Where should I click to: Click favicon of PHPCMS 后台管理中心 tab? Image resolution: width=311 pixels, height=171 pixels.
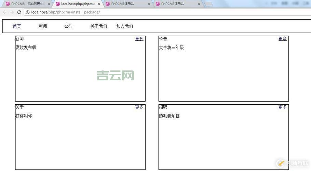tap(8, 4)
